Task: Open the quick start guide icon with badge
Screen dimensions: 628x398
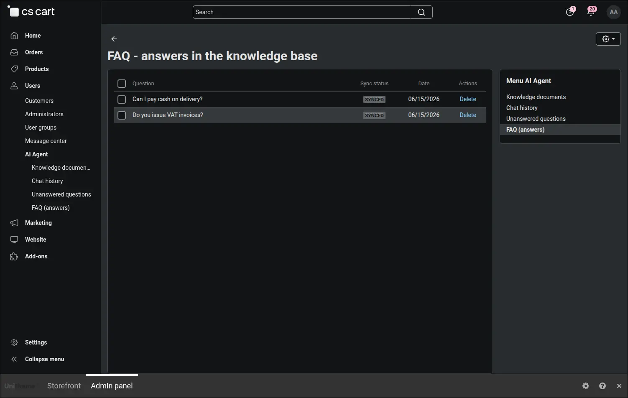Action: pos(570,12)
